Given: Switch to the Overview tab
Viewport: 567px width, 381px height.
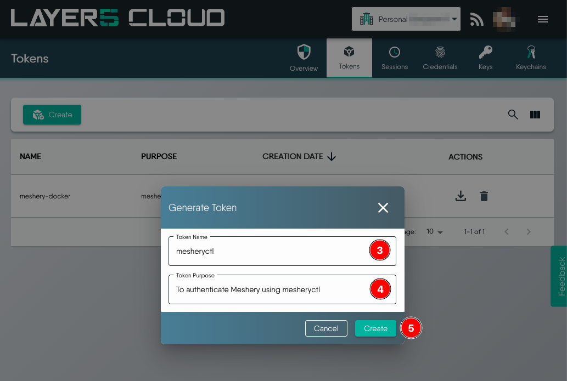Looking at the screenshot, I should 304,58.
